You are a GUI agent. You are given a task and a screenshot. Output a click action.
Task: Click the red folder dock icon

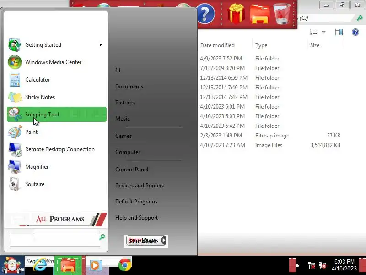[x=260, y=15]
